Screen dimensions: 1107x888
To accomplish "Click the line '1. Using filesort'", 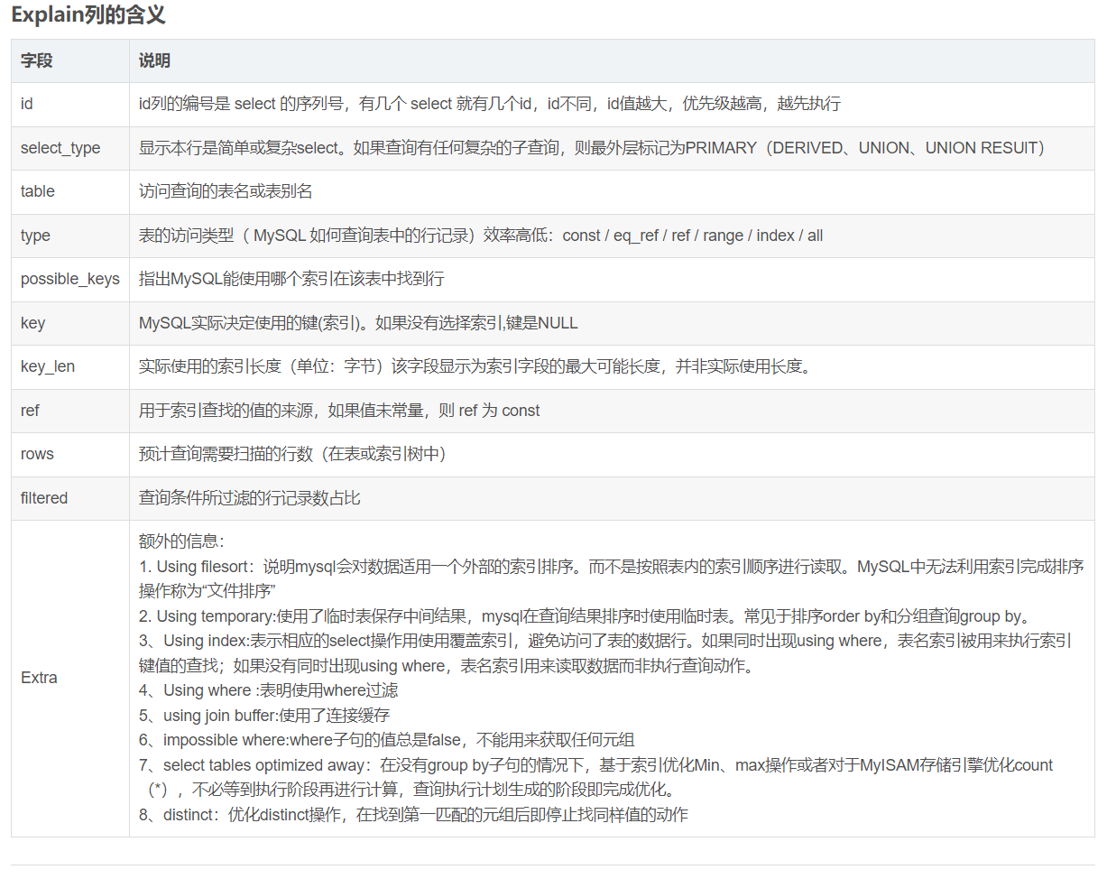I will pos(611,567).
